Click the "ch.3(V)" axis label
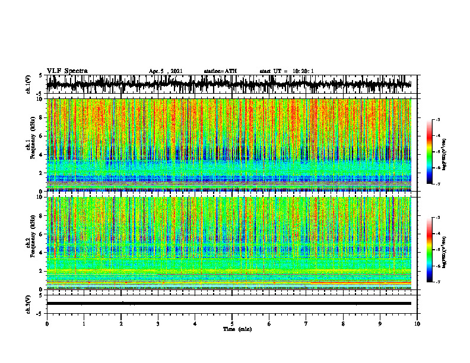470x363 pixels. pos(28,304)
